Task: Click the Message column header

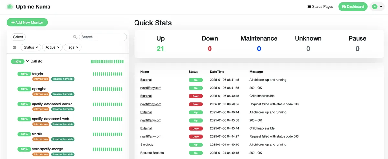Action: 256,72
